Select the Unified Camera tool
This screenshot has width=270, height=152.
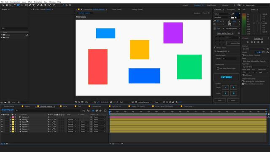[18, 5]
